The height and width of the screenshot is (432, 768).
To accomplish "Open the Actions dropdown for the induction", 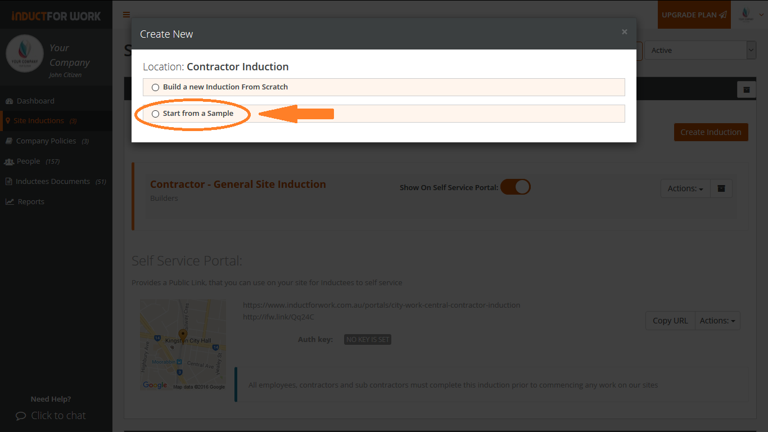I will tap(685, 188).
